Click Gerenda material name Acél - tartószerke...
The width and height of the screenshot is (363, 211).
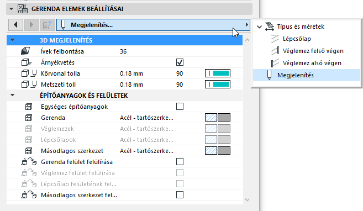(146, 118)
